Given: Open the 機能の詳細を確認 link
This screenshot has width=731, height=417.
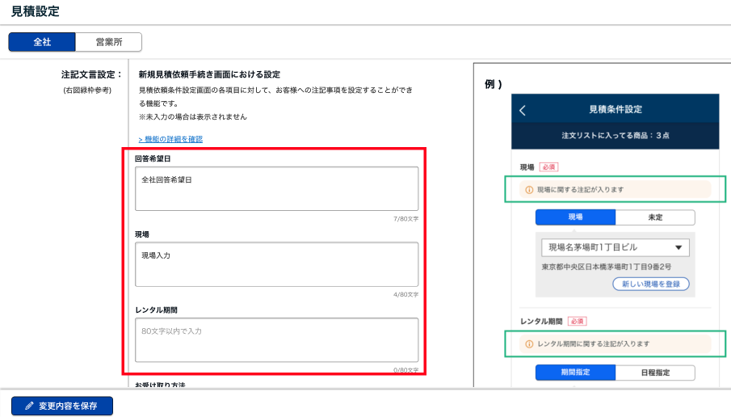Looking at the screenshot, I should coord(170,139).
